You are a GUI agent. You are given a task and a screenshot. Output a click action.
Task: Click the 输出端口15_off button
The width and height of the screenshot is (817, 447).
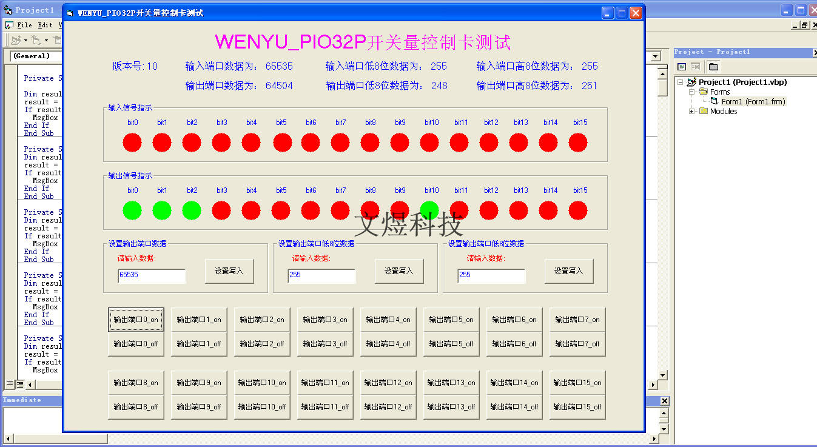pyautogui.click(x=577, y=407)
